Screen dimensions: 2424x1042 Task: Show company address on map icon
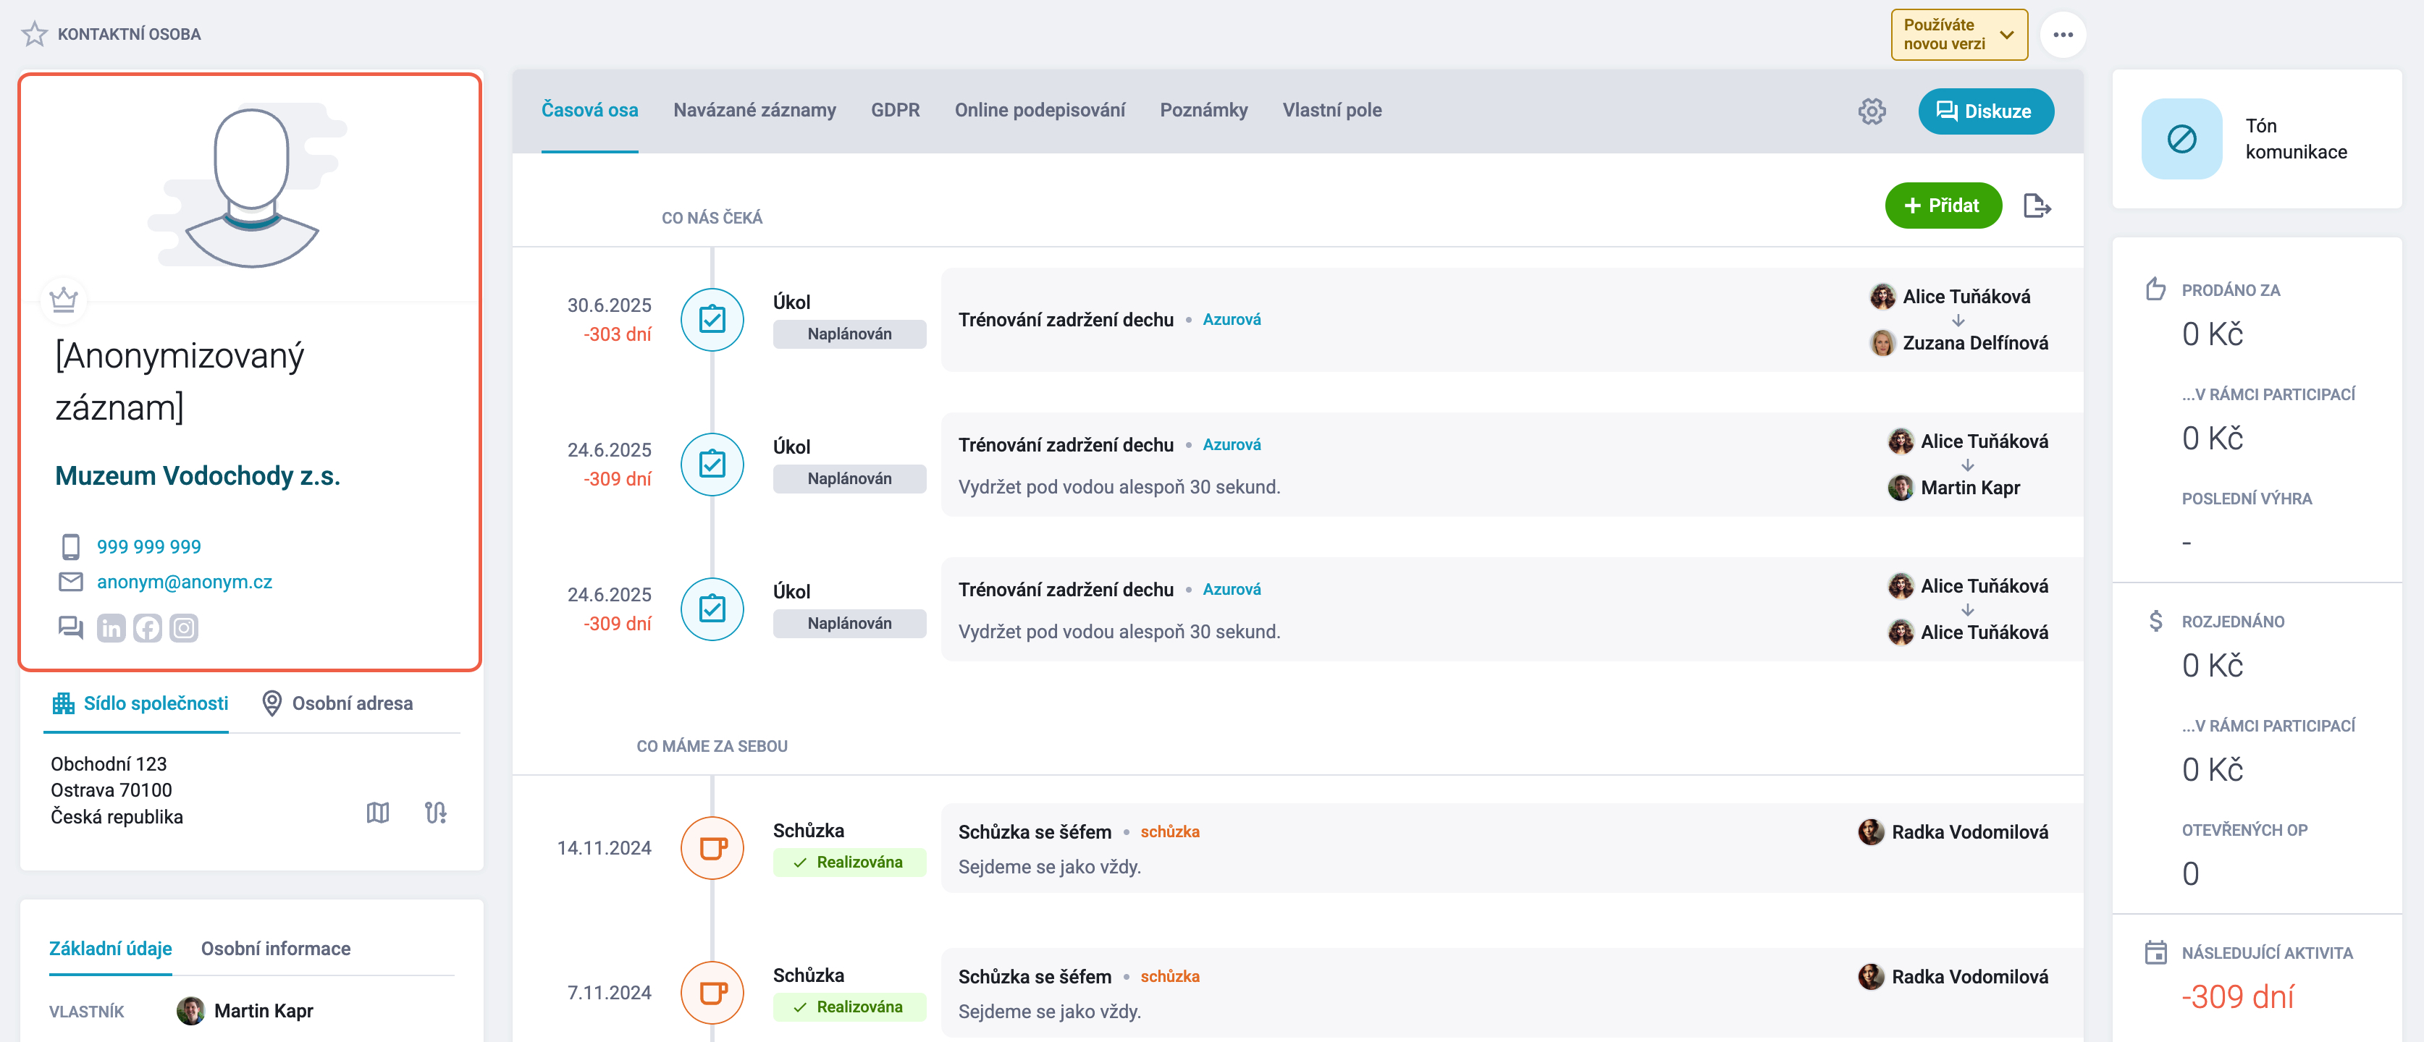pyautogui.click(x=377, y=813)
